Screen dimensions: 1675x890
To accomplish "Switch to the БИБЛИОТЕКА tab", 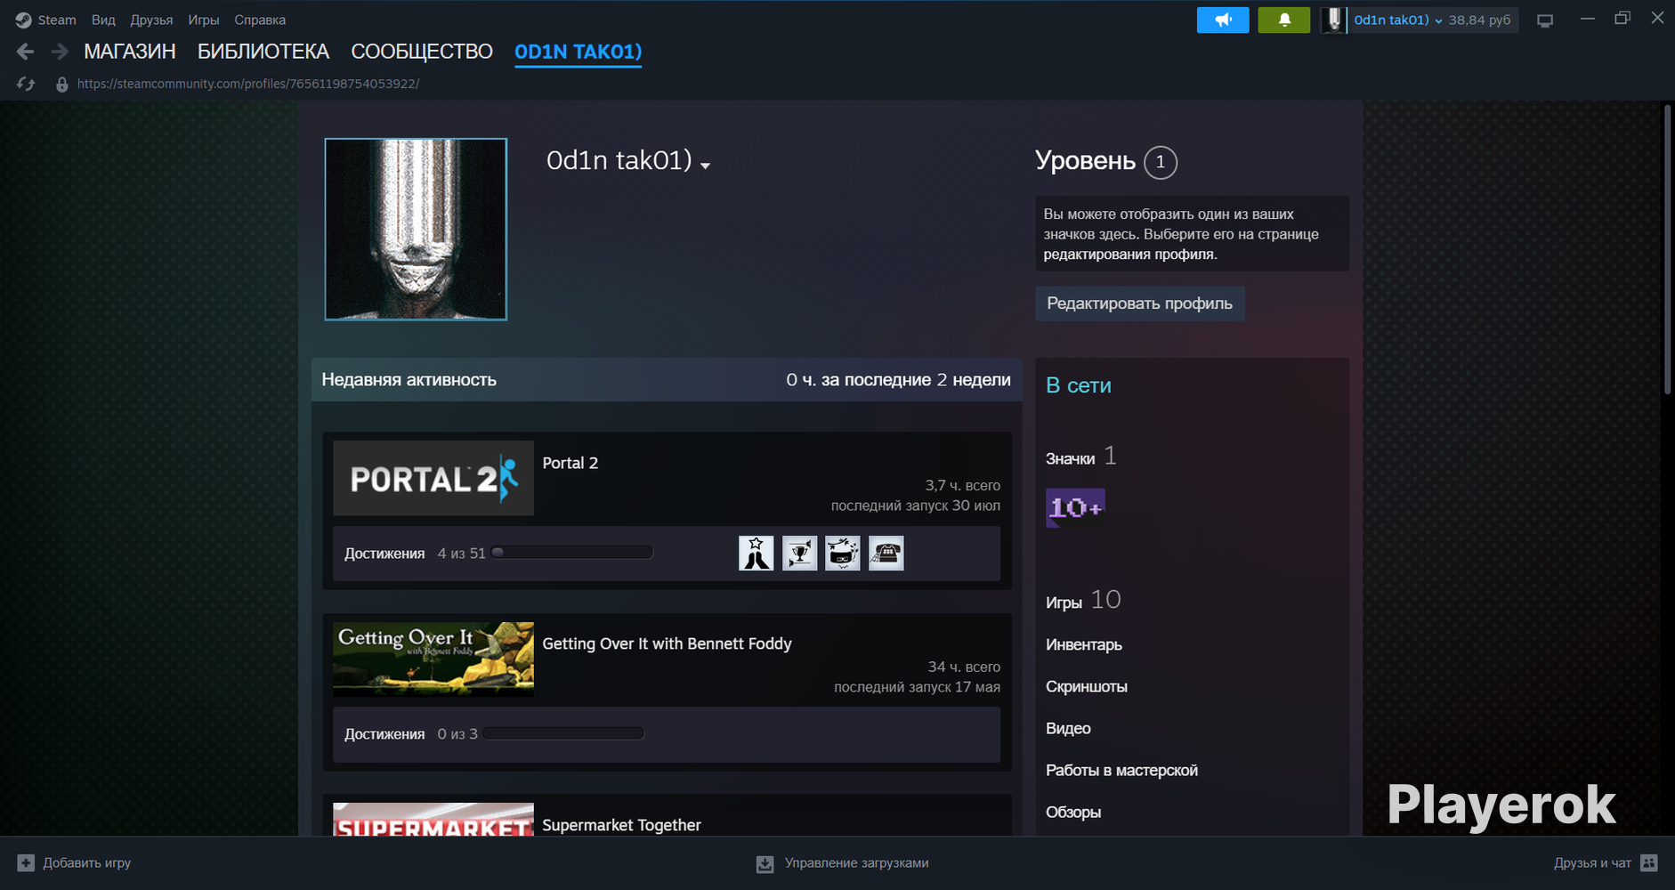I will coord(263,52).
